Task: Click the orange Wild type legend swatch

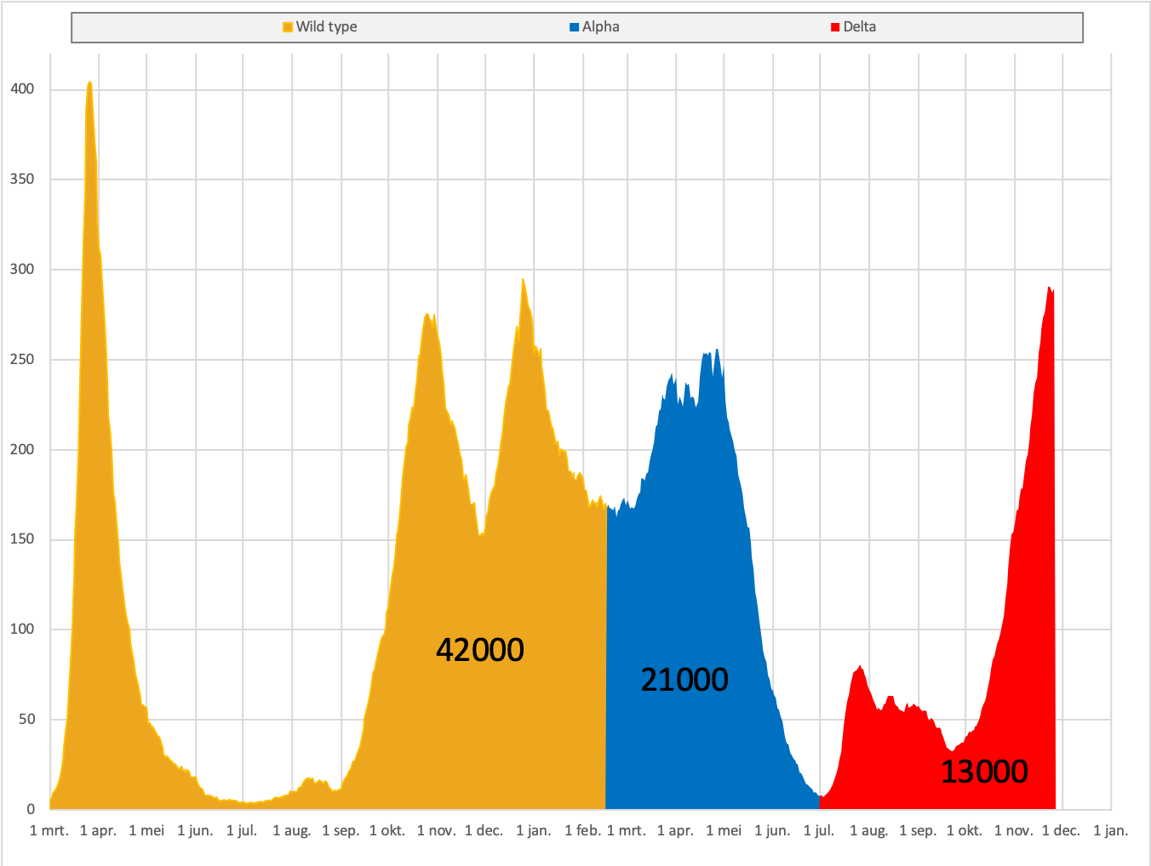Action: (x=288, y=27)
